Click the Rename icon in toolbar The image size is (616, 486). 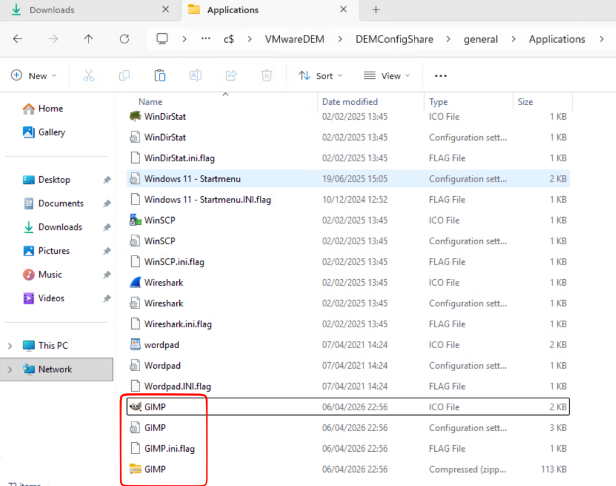tap(196, 75)
